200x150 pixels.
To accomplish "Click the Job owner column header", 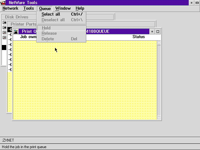I will (x=28, y=37).
